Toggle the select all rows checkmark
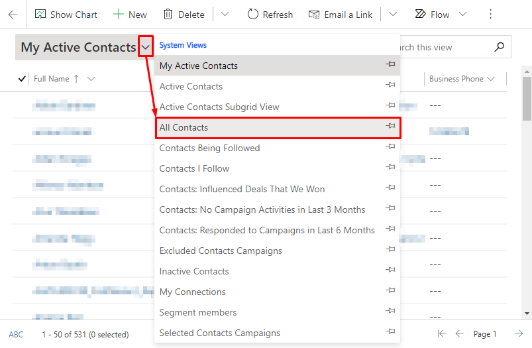Screen dimensions: 532x348 [22, 79]
